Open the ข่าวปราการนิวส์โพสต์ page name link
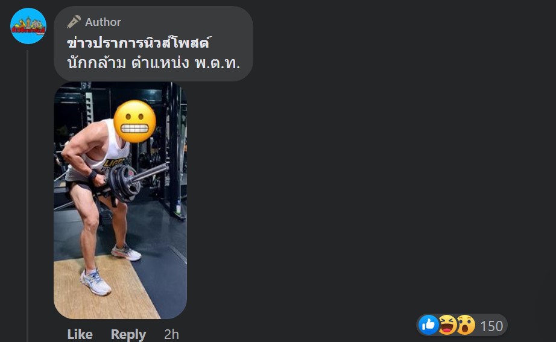The width and height of the screenshot is (556, 342). (139, 43)
